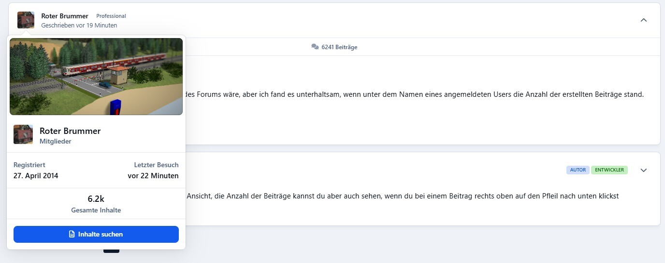The width and height of the screenshot is (665, 263).
Task: Click avatar inside the profile popup card
Action: pyautogui.click(x=23, y=134)
